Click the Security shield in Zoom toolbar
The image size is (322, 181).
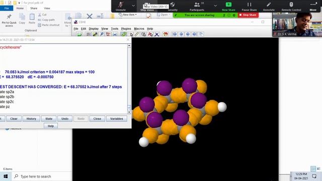pyautogui.click(x=173, y=7)
